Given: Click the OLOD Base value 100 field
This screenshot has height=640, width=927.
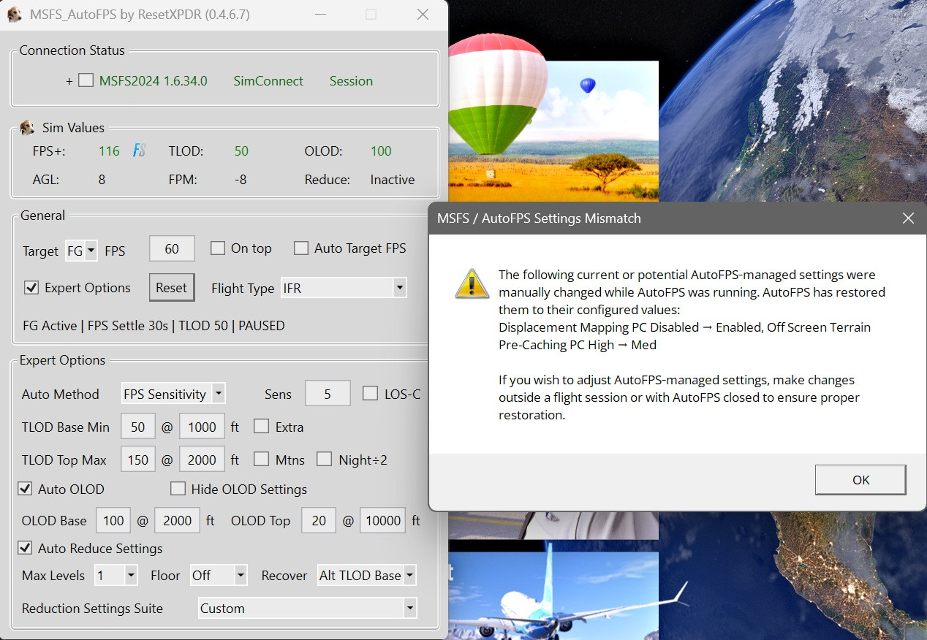Looking at the screenshot, I should pos(113,520).
